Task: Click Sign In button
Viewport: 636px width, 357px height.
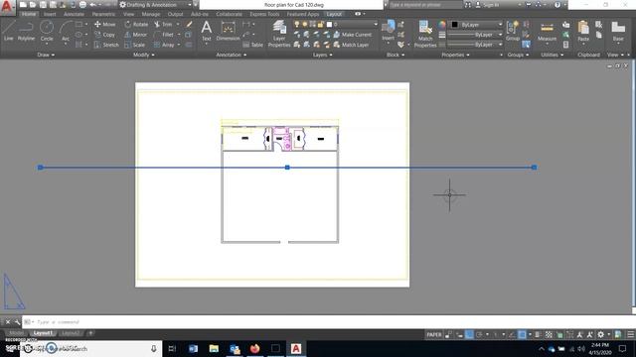Action: pyautogui.click(x=487, y=5)
